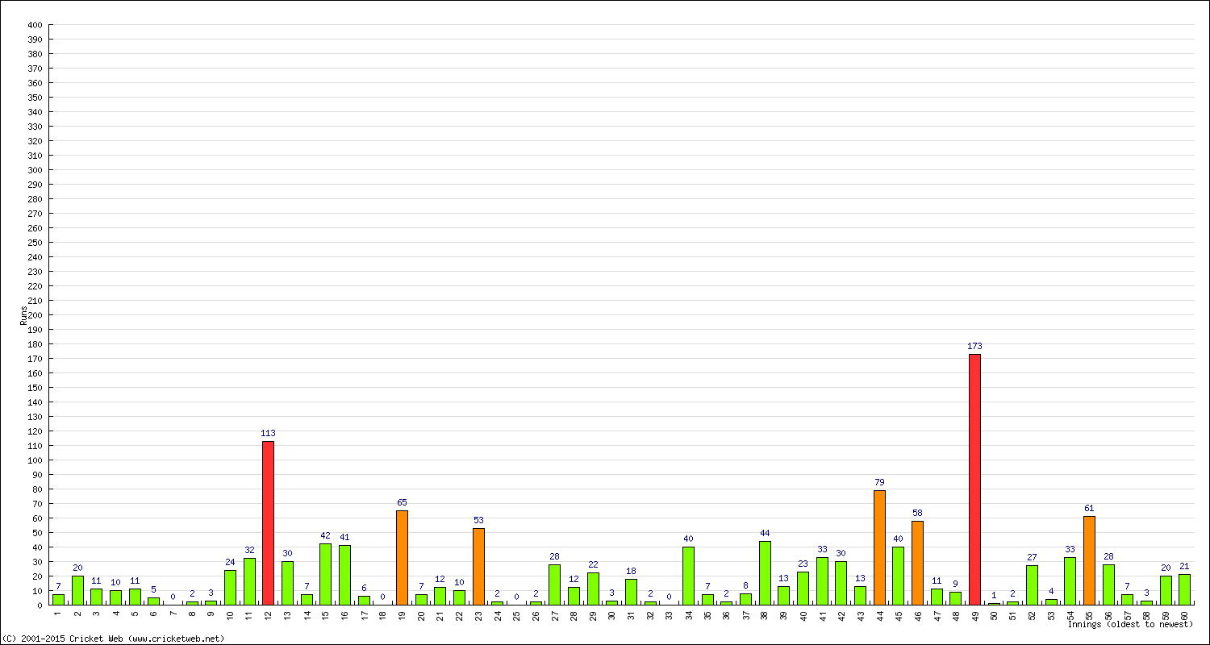1210x645 pixels.
Task: Click the y-axis label 150
Action: [x=34, y=388]
